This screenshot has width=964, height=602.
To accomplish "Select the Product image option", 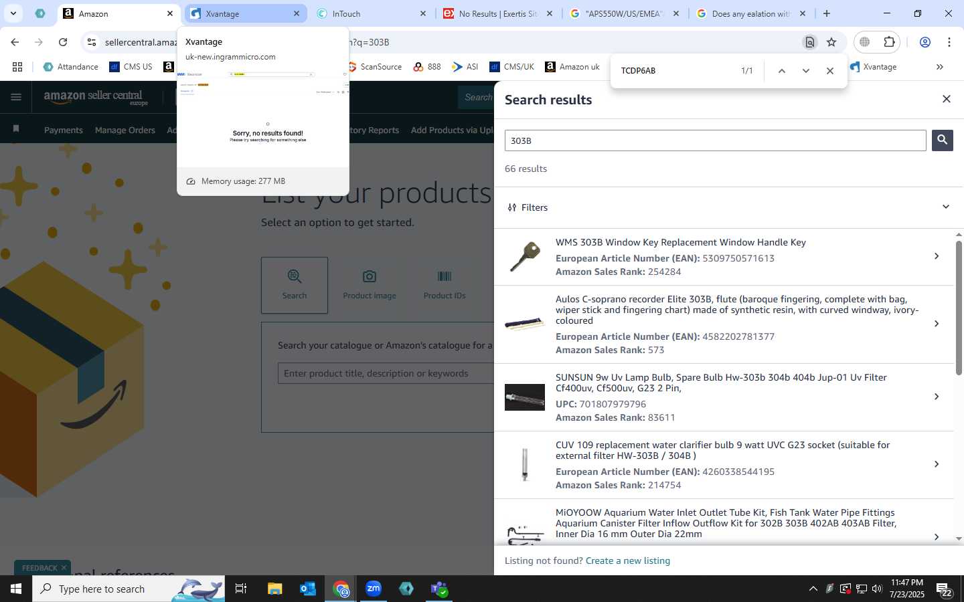I will pyautogui.click(x=370, y=285).
